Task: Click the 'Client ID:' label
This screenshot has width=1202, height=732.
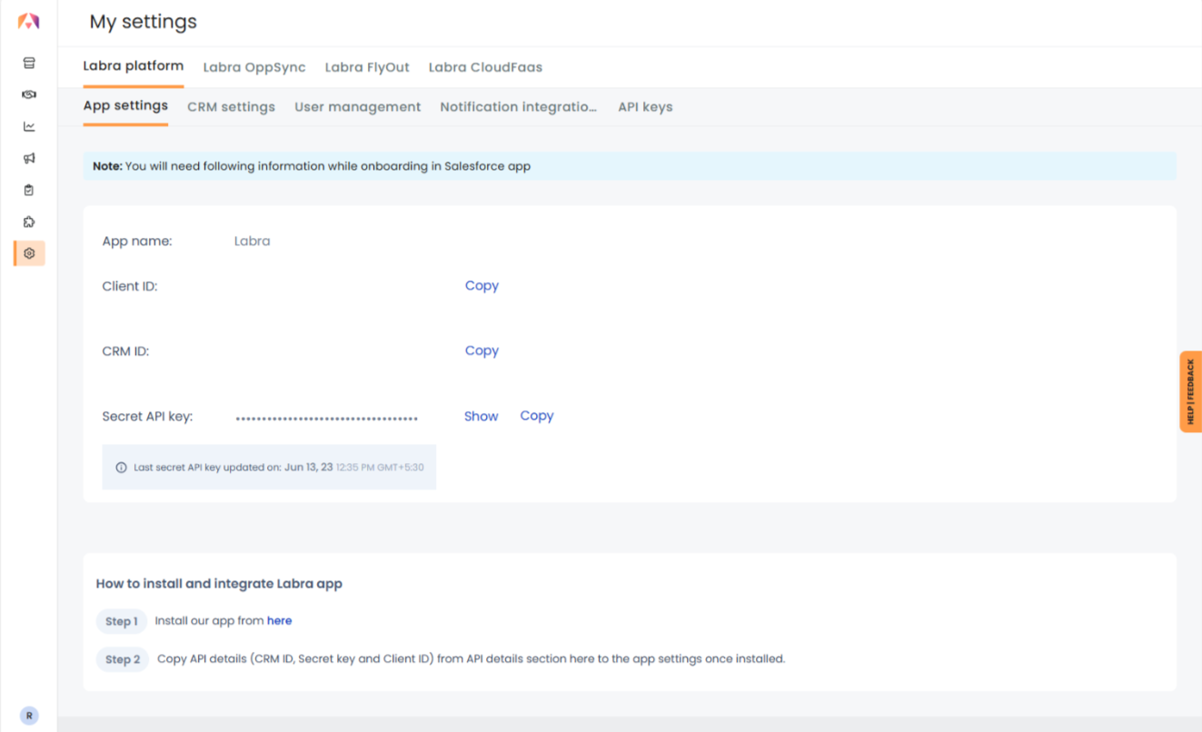Action: click(x=130, y=286)
